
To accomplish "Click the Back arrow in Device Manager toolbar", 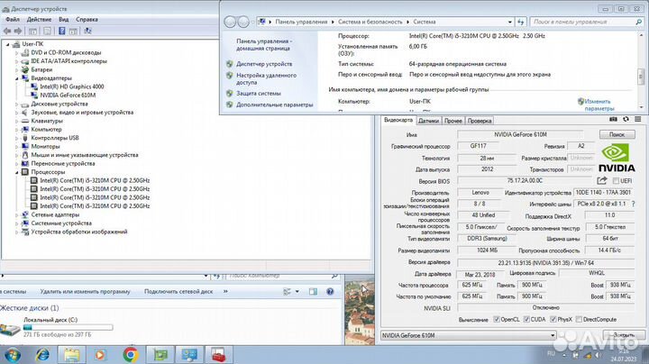I will (x=7, y=31).
